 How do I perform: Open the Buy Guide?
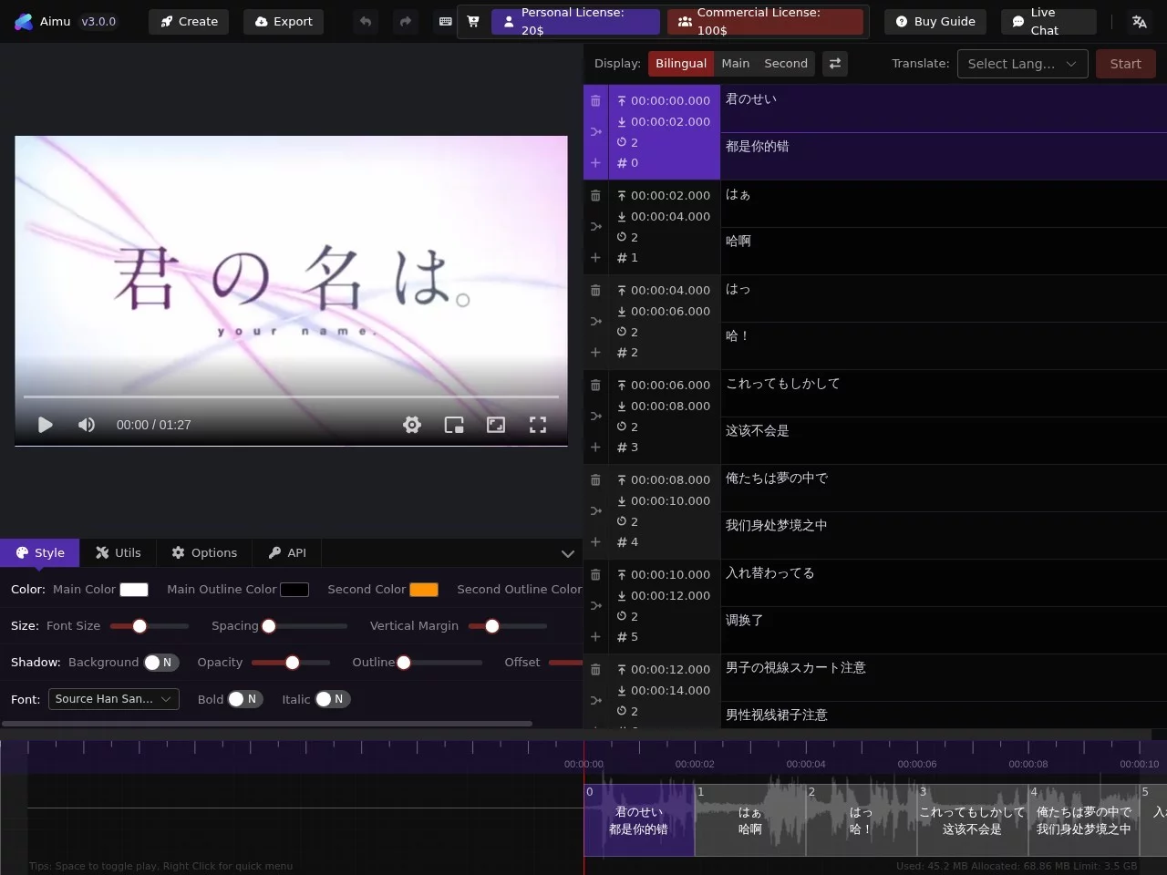point(935,21)
